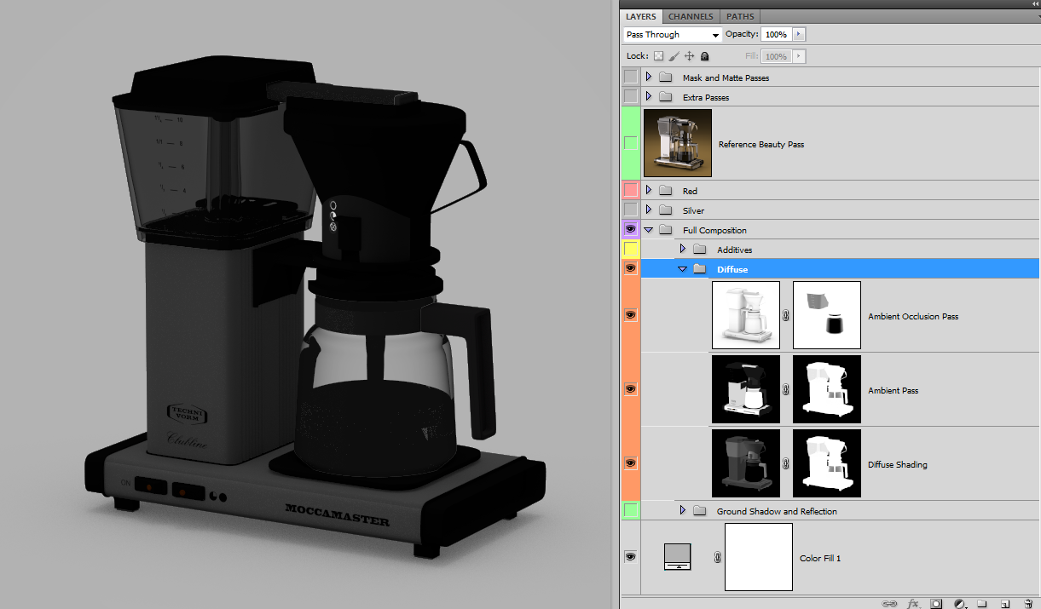Hide the Ambient Occlusion Pass layer

[631, 315]
